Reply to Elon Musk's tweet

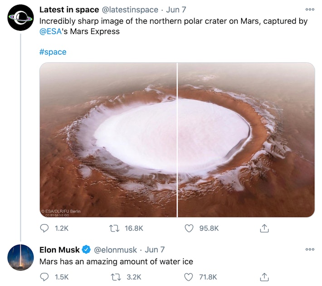click(x=45, y=276)
